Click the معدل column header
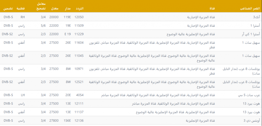 [54, 8]
